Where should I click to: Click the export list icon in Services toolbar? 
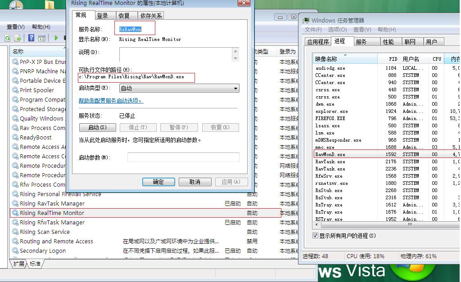pyautogui.click(x=18, y=38)
